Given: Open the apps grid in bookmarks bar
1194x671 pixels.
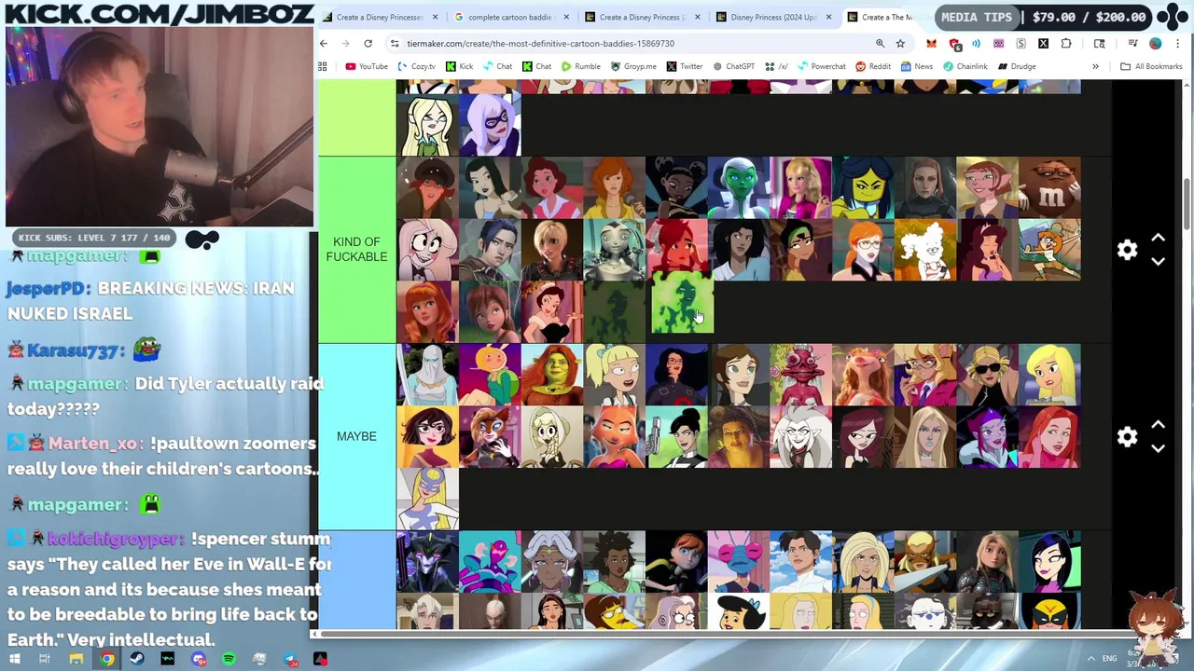Looking at the screenshot, I should (323, 66).
